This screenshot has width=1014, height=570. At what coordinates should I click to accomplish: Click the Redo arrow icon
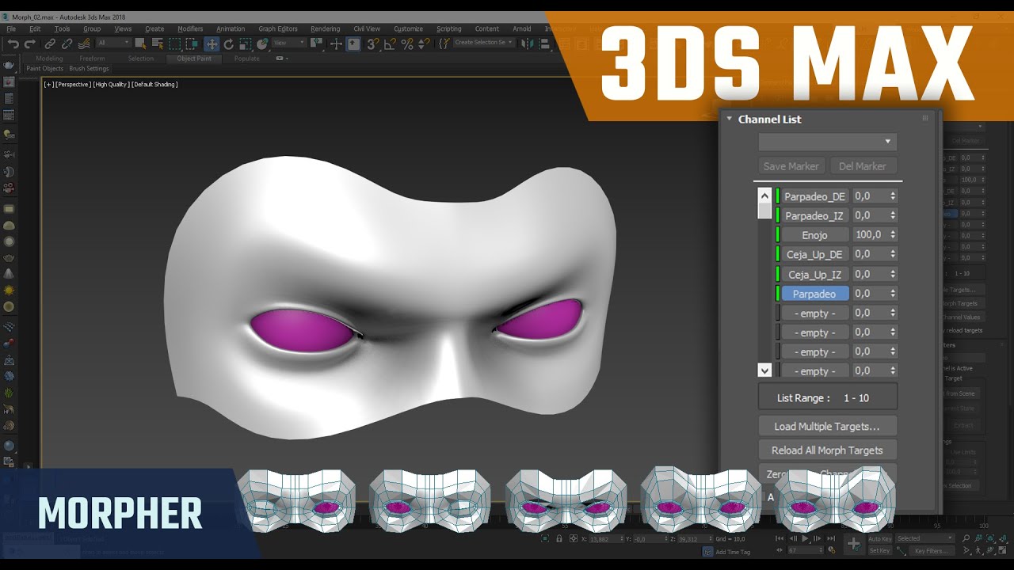(30, 44)
